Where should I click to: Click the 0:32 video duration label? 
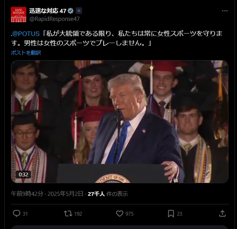pos(24,175)
